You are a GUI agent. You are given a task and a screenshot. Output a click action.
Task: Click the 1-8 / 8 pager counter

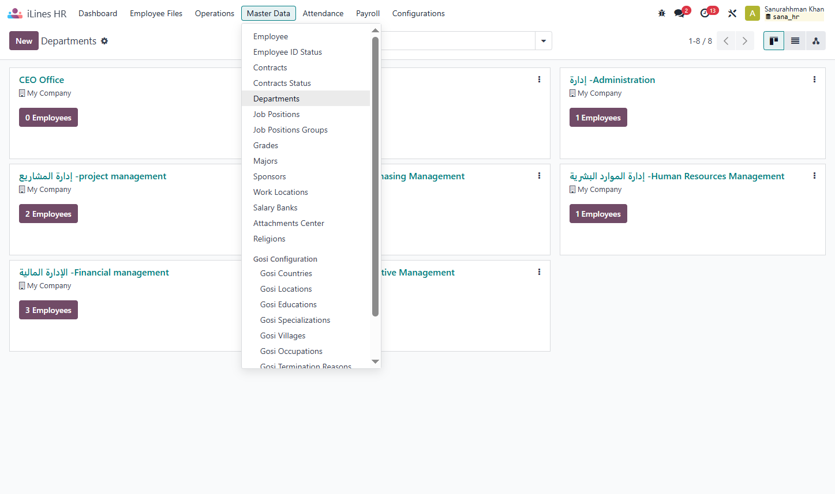[700, 41]
